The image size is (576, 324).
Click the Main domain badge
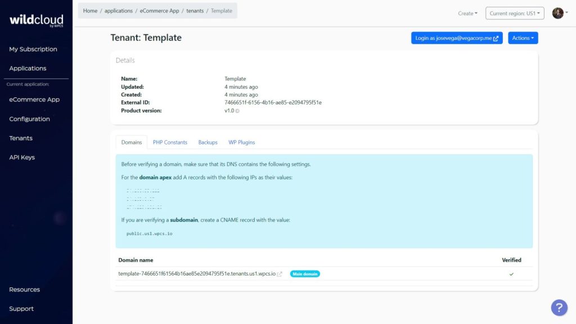(x=305, y=274)
